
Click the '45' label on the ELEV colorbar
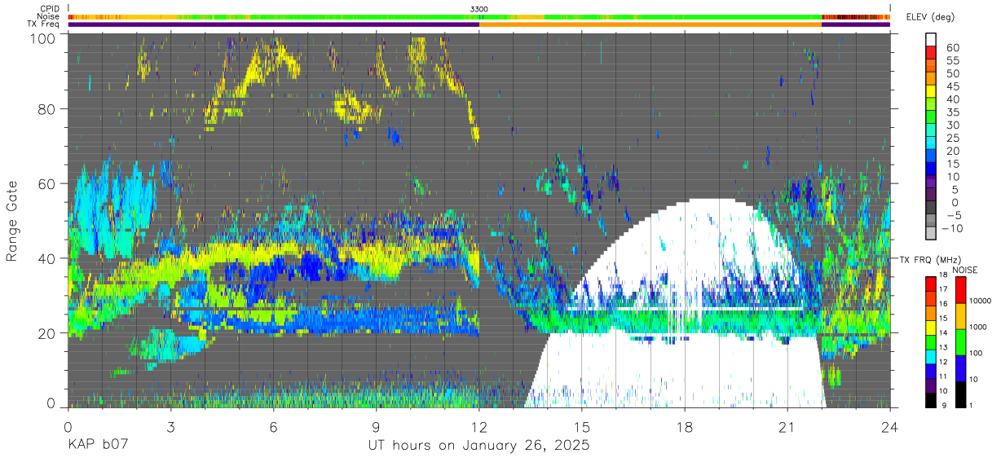(x=952, y=86)
